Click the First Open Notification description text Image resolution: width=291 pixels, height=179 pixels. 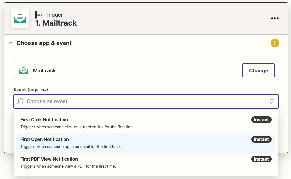tap(71, 147)
